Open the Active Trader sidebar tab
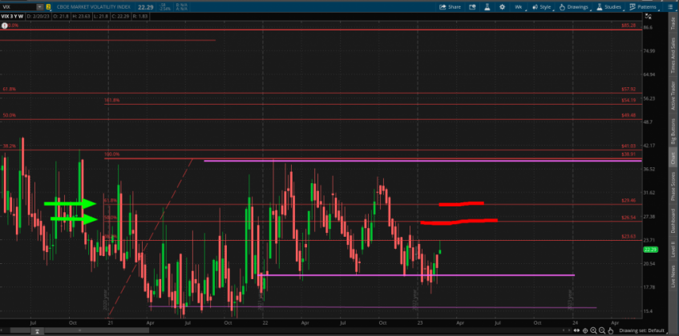The image size is (679, 336). pos(673,95)
